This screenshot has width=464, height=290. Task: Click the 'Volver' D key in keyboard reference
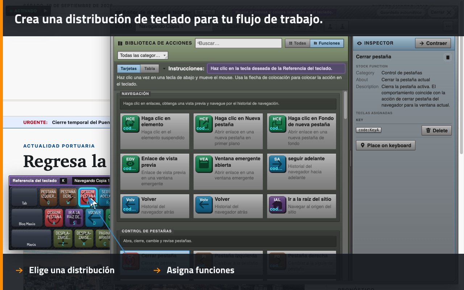pyautogui.click(x=94, y=218)
